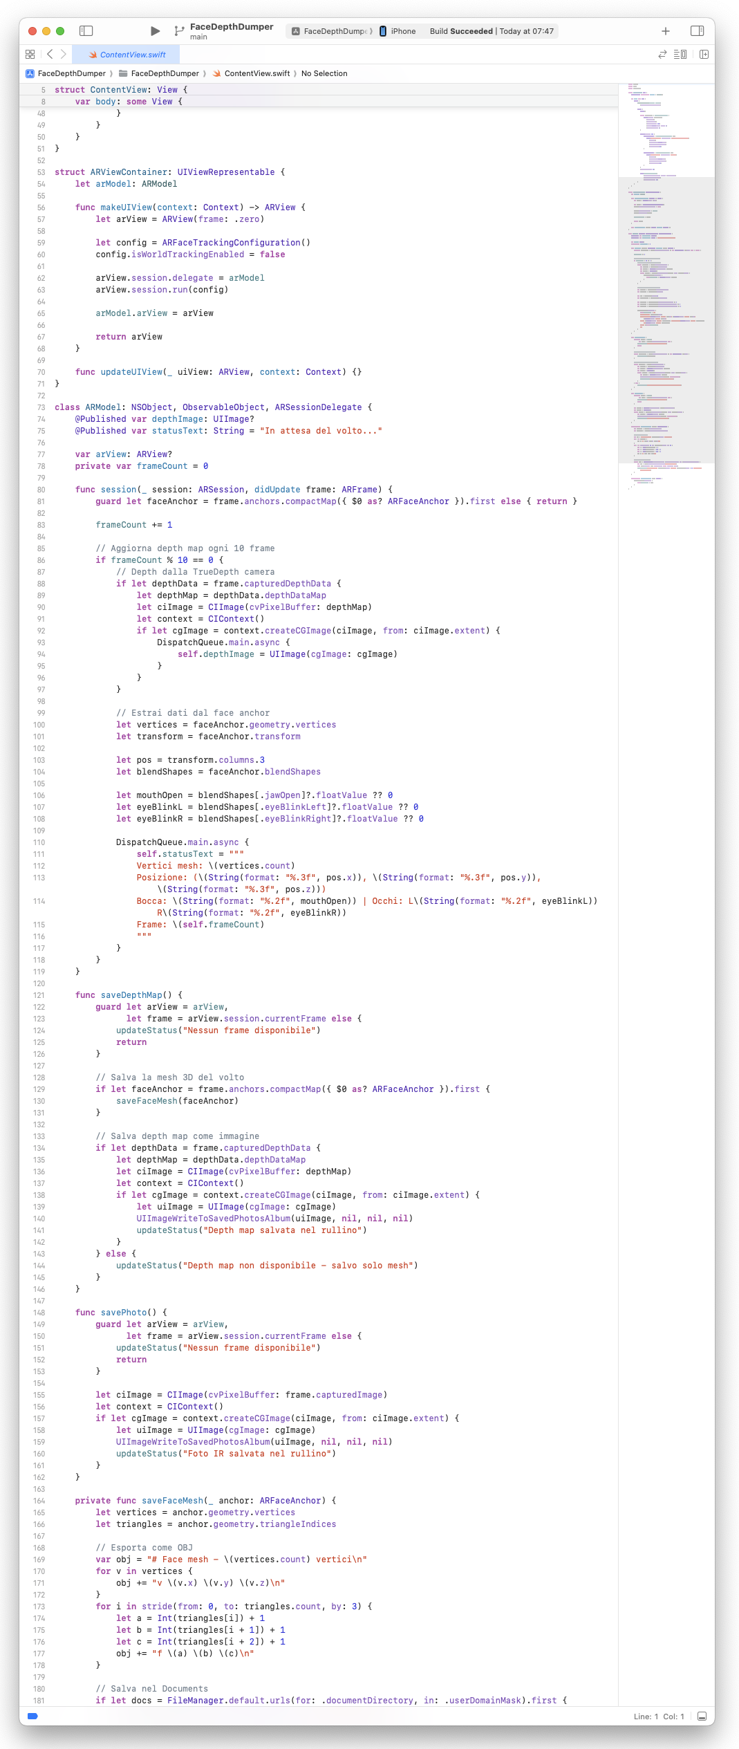
Task: Toggle code review with the arrows icon
Action: pyautogui.click(x=662, y=54)
